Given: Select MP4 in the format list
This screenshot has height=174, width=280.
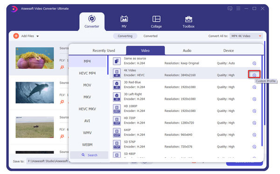Looking at the screenshot, I should (x=87, y=61).
